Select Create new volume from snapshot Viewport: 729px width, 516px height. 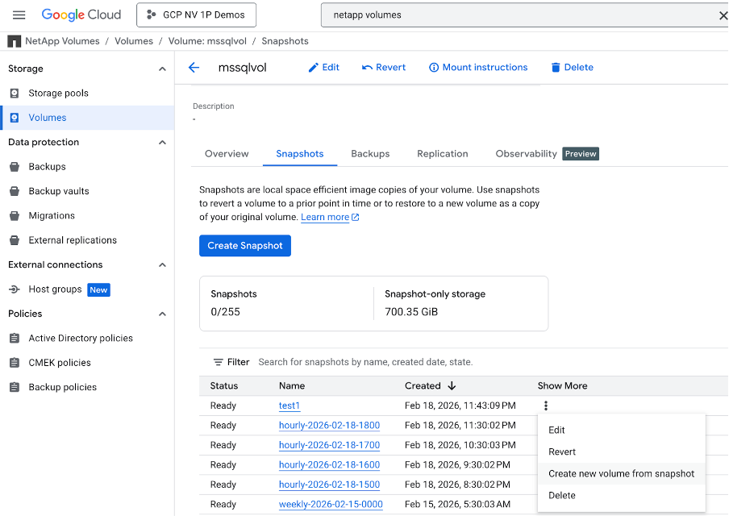(621, 474)
